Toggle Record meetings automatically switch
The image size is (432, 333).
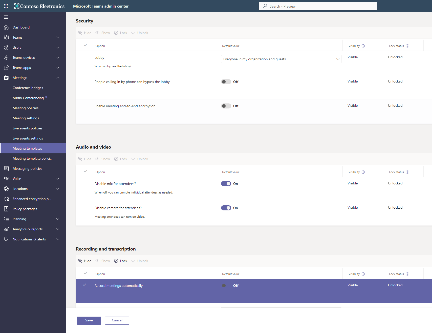click(x=226, y=286)
